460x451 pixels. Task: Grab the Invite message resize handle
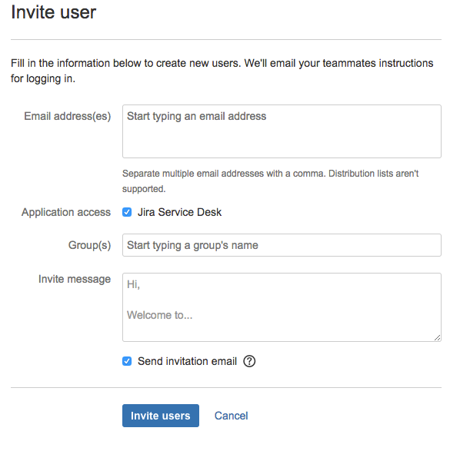[437, 337]
